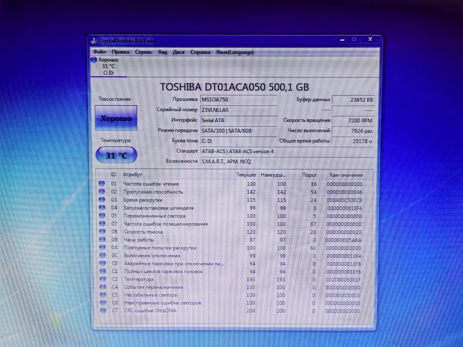
Task: Click status icon for 05 Переназначенные сектора
Action: pyautogui.click(x=102, y=216)
